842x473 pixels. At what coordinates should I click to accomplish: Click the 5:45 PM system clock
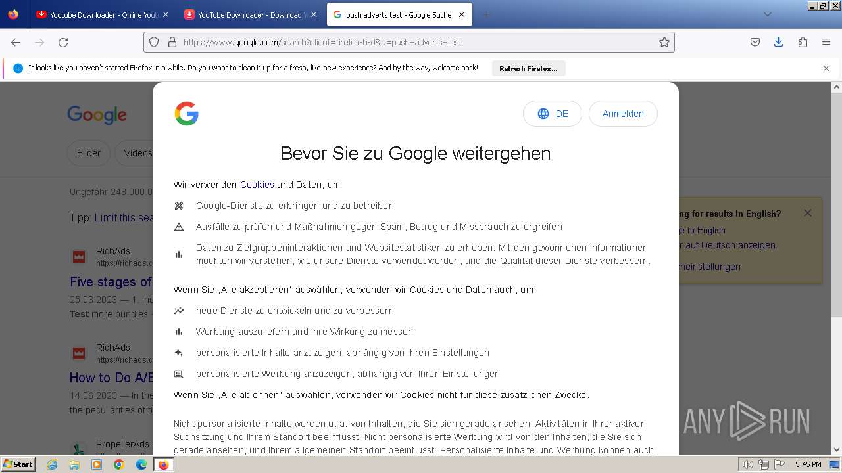point(808,464)
